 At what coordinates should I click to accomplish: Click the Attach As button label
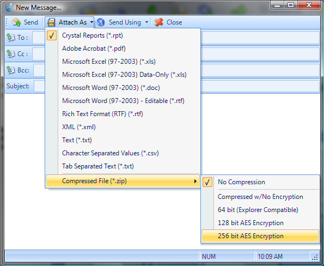[x=72, y=22]
